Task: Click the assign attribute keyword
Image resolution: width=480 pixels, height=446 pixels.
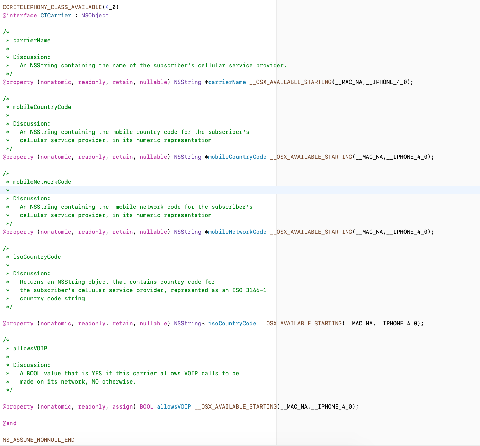Action: tap(123, 406)
